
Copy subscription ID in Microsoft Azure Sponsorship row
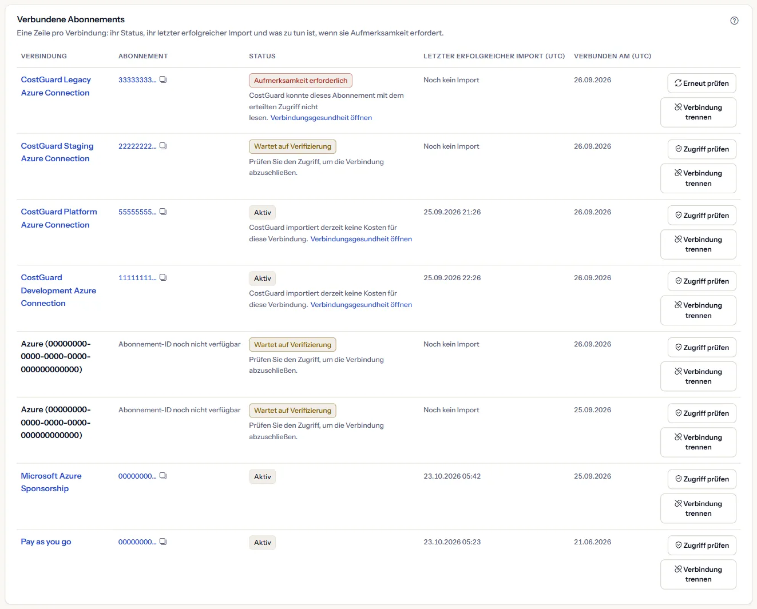coord(163,476)
